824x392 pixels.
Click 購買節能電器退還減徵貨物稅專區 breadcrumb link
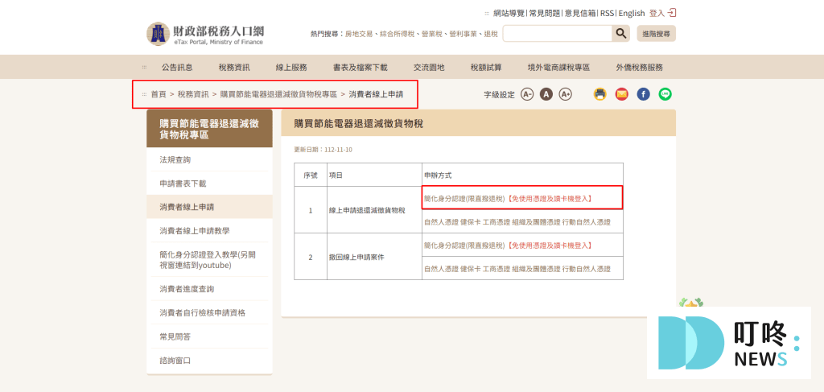click(278, 95)
